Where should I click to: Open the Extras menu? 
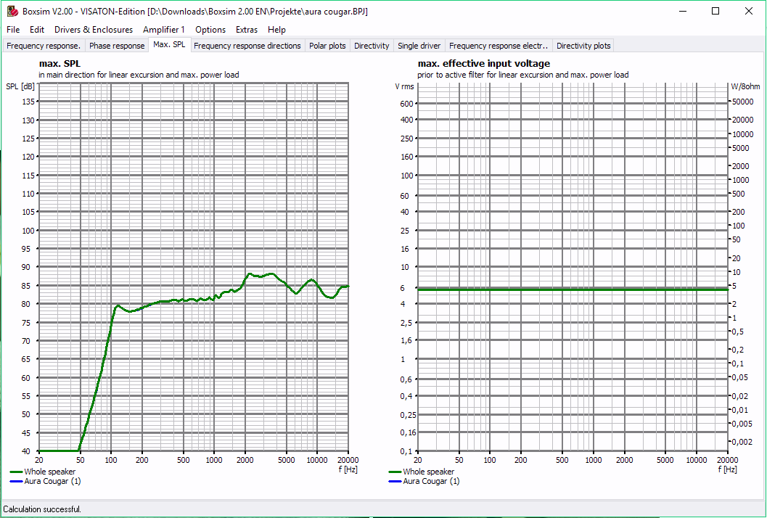[246, 30]
